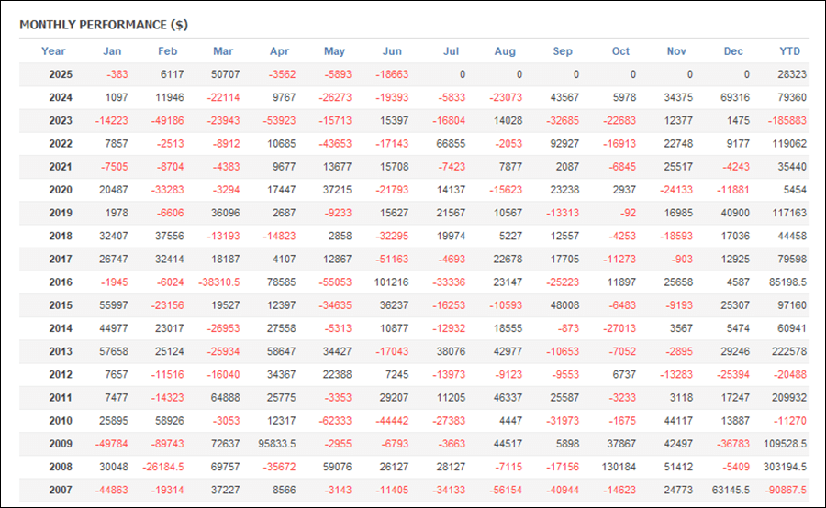
Task: Click 2016 March value -38310.5
Action: coord(219,282)
